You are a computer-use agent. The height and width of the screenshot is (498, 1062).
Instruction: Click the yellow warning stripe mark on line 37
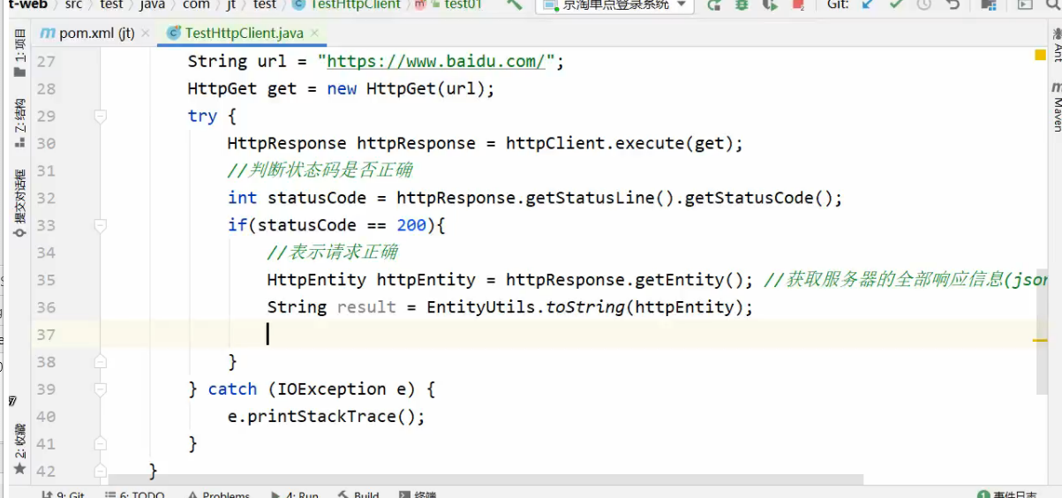[1040, 340]
